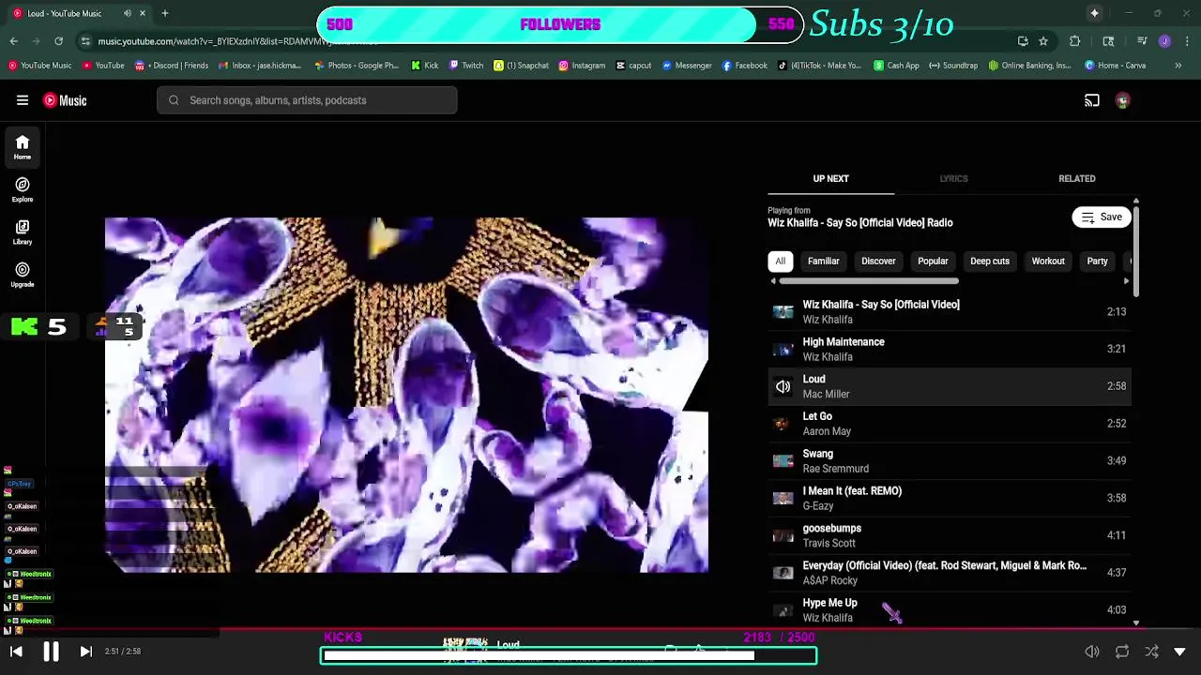Screen dimensions: 1201x675
Task: Select the All filter chip
Action: [780, 262]
